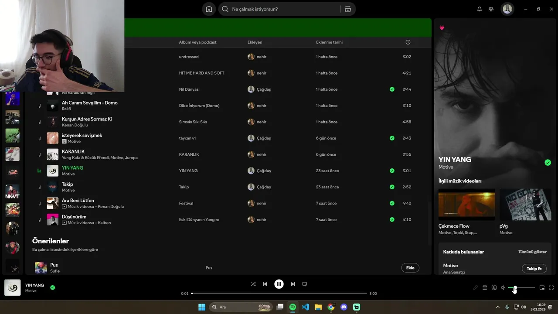Click the Windows taskbar 'Ara' search box
This screenshot has width=558, height=314.
click(241, 307)
